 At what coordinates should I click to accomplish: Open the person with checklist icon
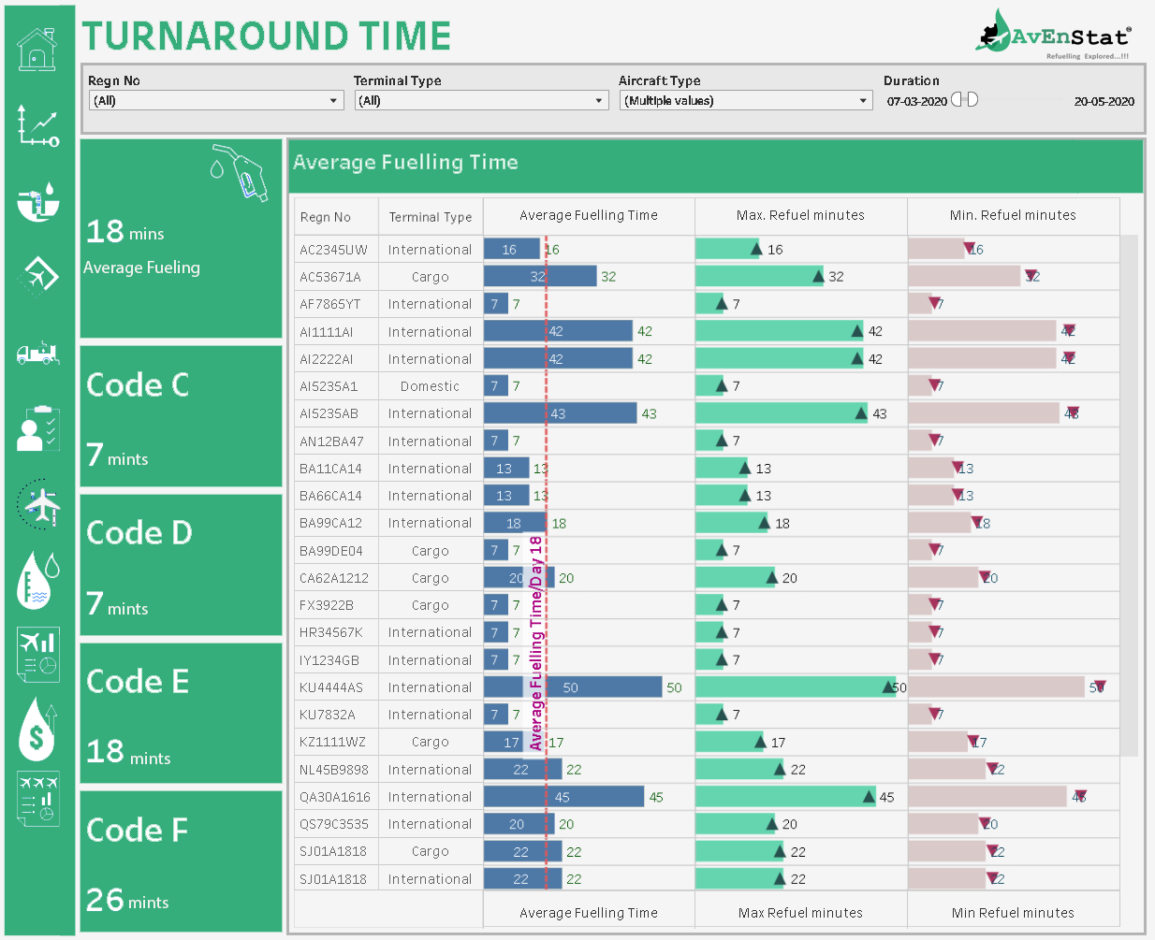coord(37,429)
